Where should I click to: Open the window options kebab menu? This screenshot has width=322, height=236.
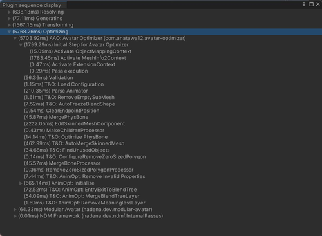pyautogui.click(x=304, y=5)
